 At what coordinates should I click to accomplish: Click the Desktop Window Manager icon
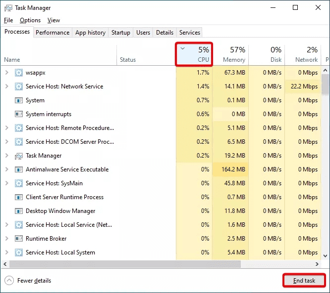click(x=19, y=211)
